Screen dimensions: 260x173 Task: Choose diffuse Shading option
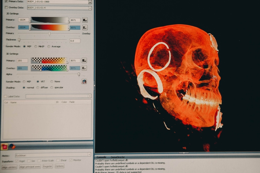pyautogui.click(x=38, y=87)
